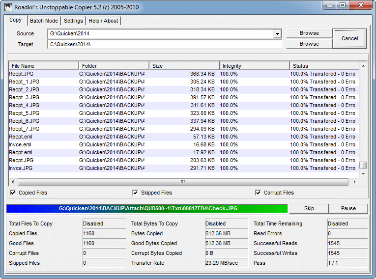Expand the Source path dropdown arrow
Viewport: 376px width, 279px height.
click(x=277, y=33)
